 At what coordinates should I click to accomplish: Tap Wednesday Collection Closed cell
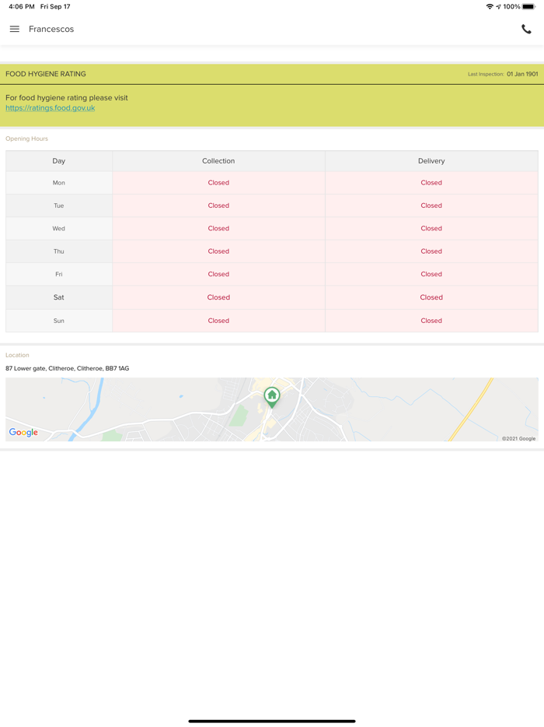[x=218, y=228]
